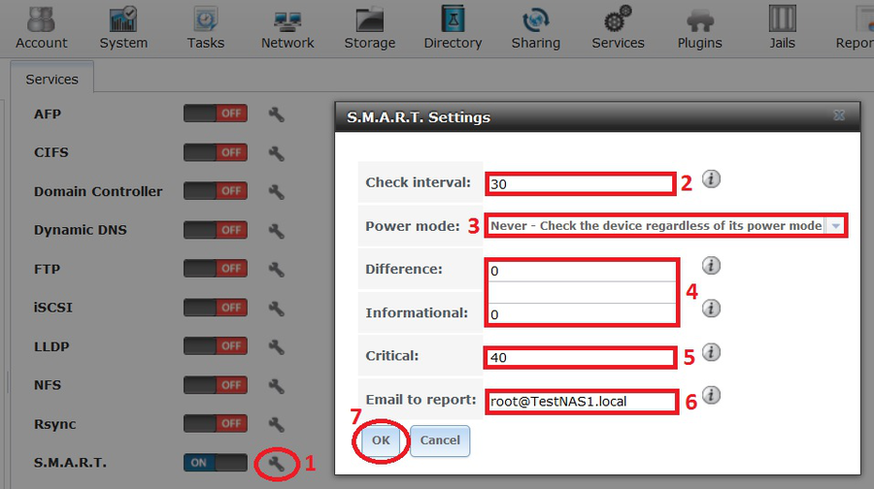Open S.M.A.R.T. service wrench settings
The width and height of the screenshot is (874, 489).
[277, 464]
